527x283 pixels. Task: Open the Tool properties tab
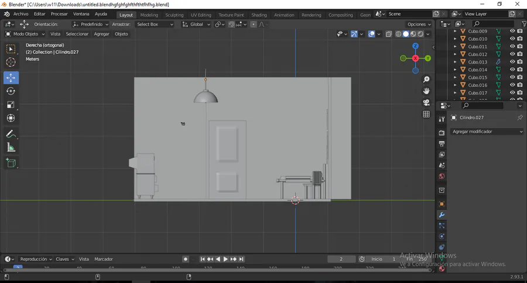click(442, 119)
